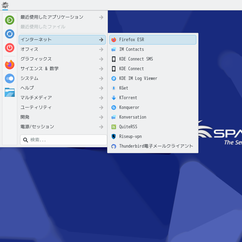Viewport: 242px width, 242px height.
Task: Launch Konqueror browser
Action: [153, 108]
